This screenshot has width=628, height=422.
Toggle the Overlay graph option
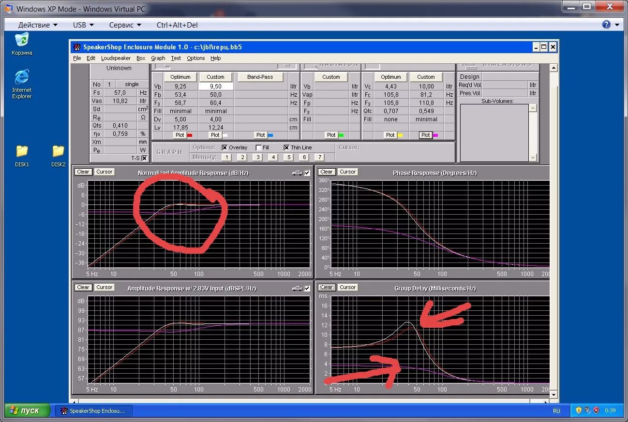pyautogui.click(x=224, y=147)
